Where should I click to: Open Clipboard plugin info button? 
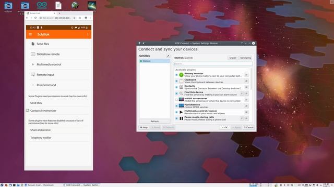click(x=246, y=81)
